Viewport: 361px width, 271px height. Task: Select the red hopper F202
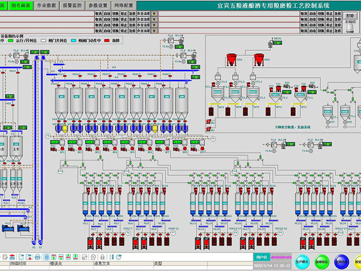[259, 60]
